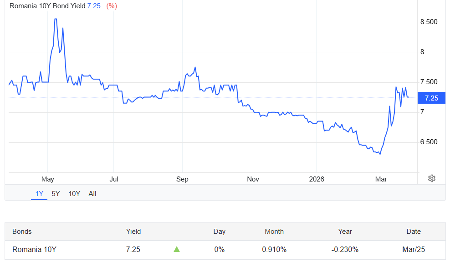Click the Month column header
Screen dimensions: 450x262
[274, 232]
